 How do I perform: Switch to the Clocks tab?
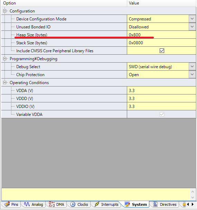tap(79, 204)
